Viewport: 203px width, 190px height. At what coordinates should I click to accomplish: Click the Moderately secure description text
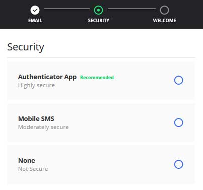[x=43, y=127]
